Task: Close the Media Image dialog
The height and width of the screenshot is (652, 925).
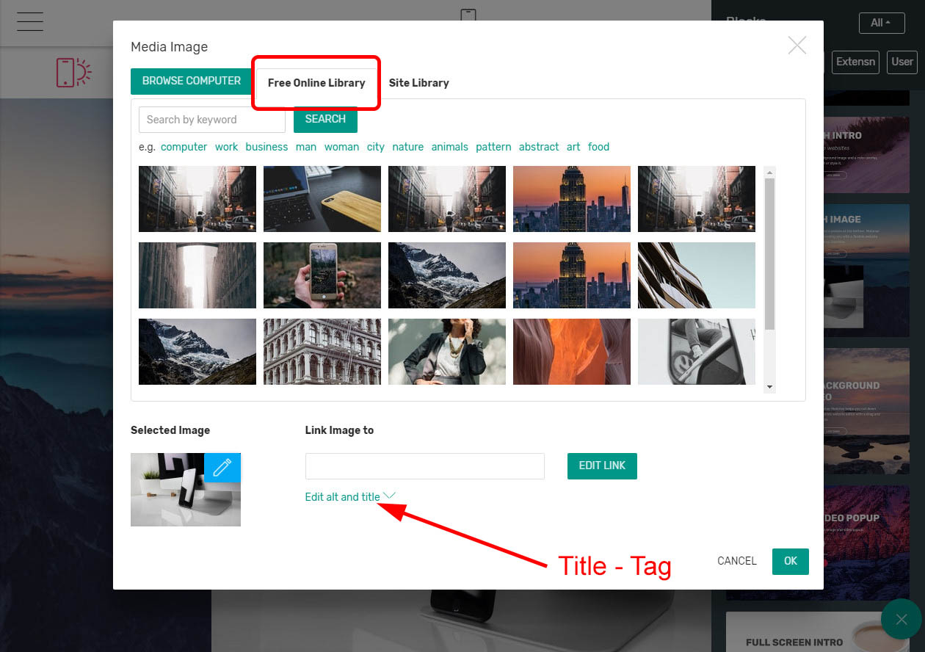Action: 797,46
